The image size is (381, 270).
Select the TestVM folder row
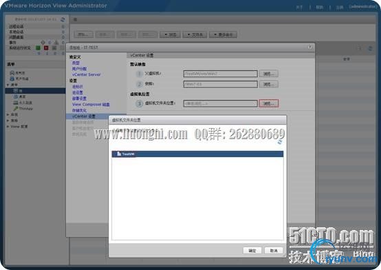(x=197, y=154)
